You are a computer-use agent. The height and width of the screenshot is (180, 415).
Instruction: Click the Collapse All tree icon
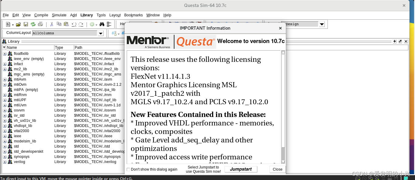[109, 24]
